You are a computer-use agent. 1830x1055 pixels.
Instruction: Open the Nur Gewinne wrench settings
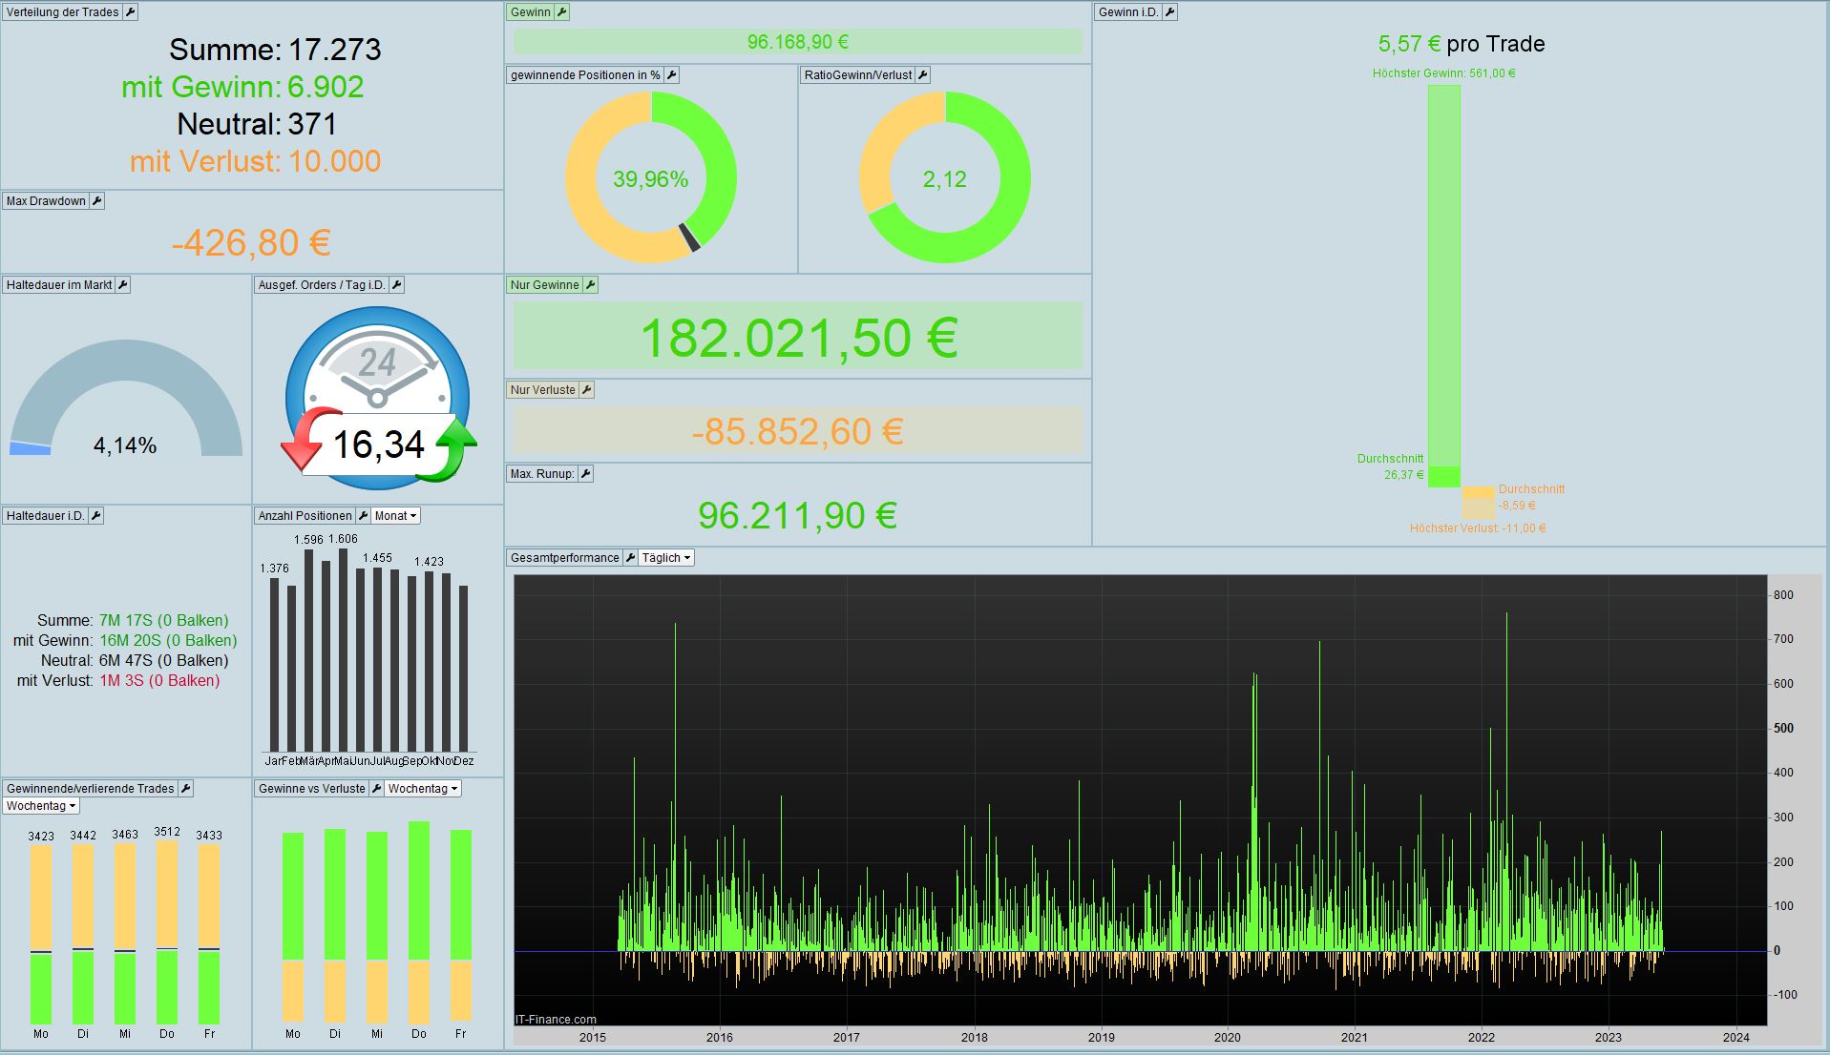pos(590,285)
